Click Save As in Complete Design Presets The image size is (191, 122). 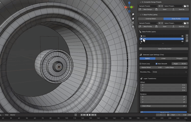pyautogui.click(x=180, y=9)
